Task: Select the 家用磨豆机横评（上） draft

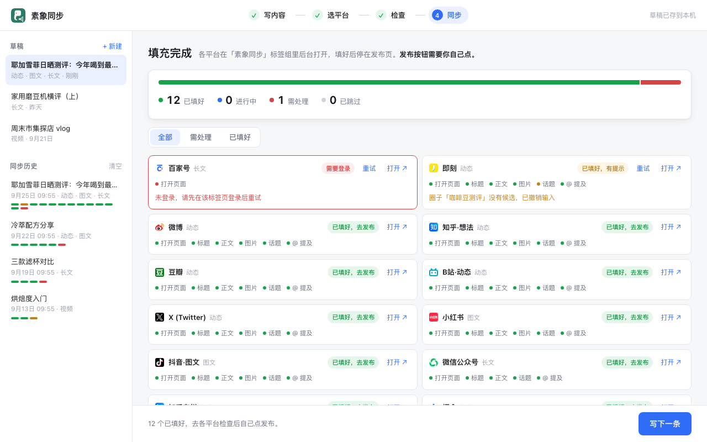Action: click(x=66, y=101)
